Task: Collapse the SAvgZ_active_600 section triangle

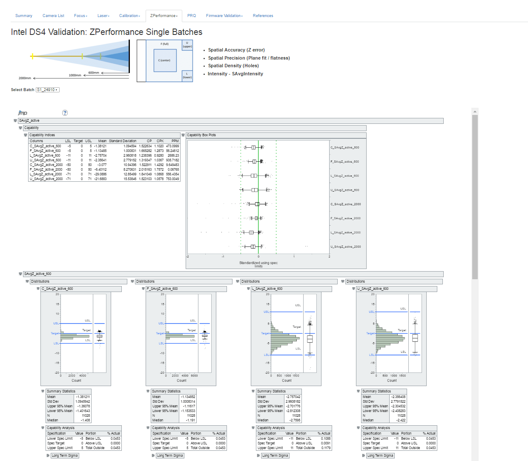Action: coord(20,274)
